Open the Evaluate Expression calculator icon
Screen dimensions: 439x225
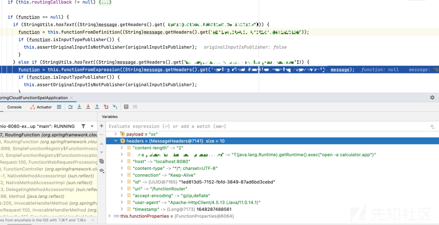point(126,107)
